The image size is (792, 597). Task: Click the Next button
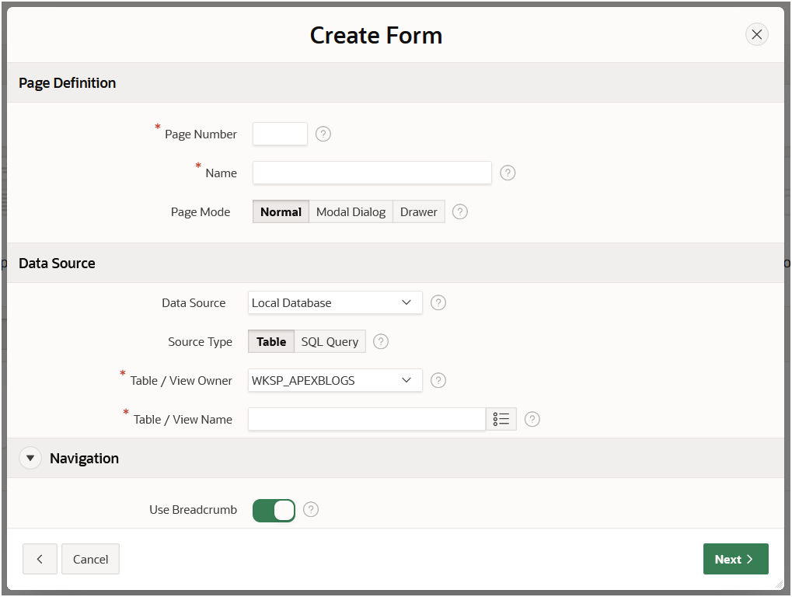734,559
